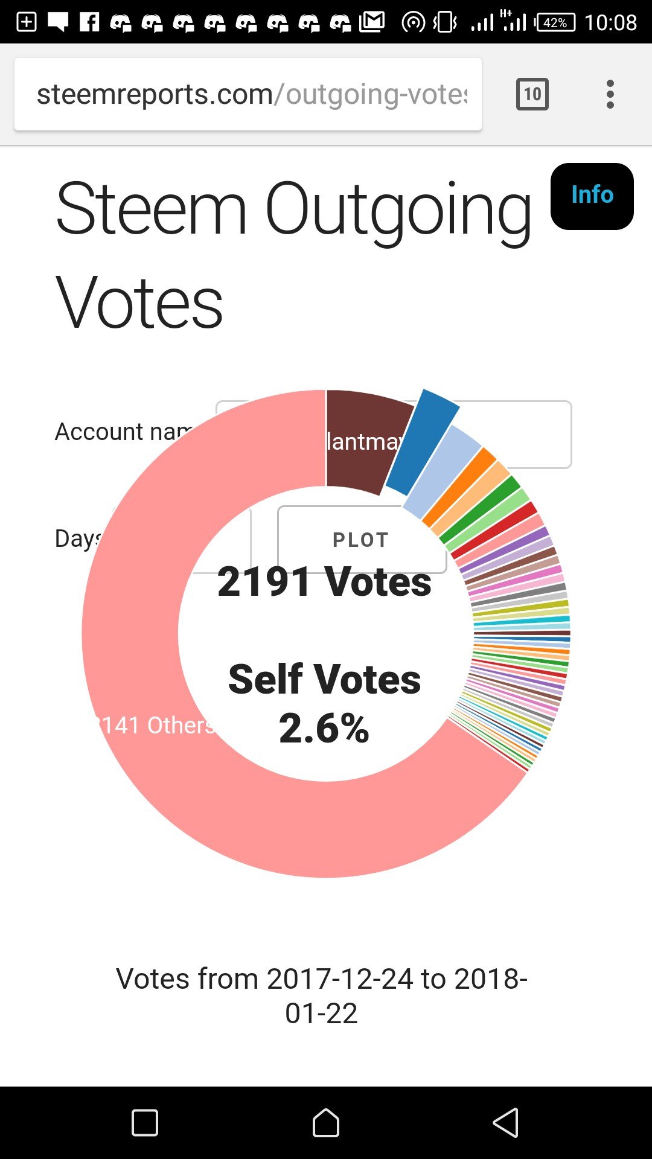Tap the Android back navigation button
Image resolution: width=652 pixels, height=1159 pixels.
(x=506, y=1123)
